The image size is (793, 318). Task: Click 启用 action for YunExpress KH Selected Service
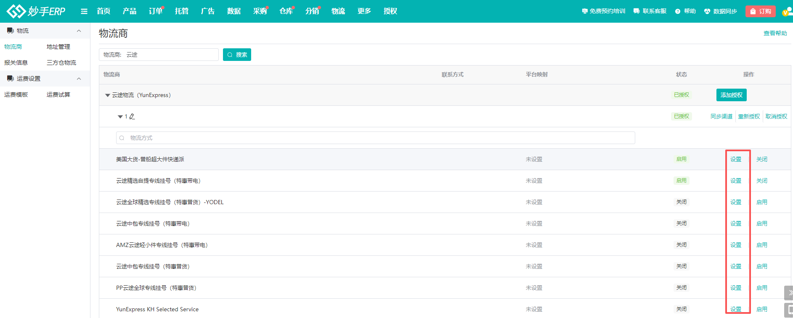762,309
